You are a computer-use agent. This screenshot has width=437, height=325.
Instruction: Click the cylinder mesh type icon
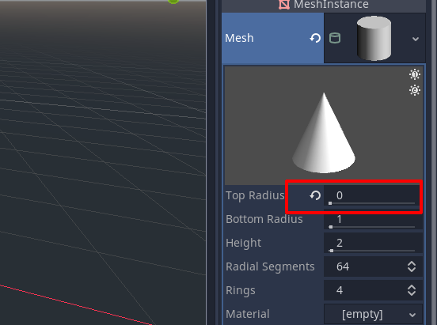click(335, 38)
